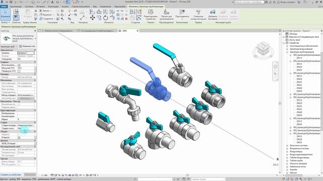Open the Архитектура ribbon tab
This screenshot has width=323, height=181.
(16, 7)
